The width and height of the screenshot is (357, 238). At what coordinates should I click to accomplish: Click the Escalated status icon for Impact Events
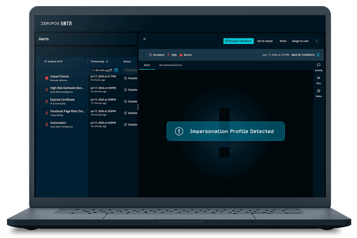coord(125,78)
